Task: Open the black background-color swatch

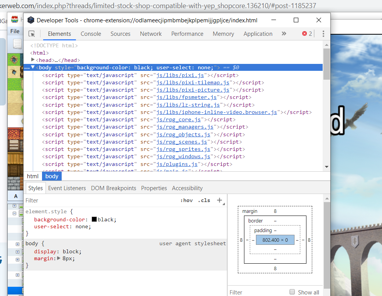Action: click(94, 219)
